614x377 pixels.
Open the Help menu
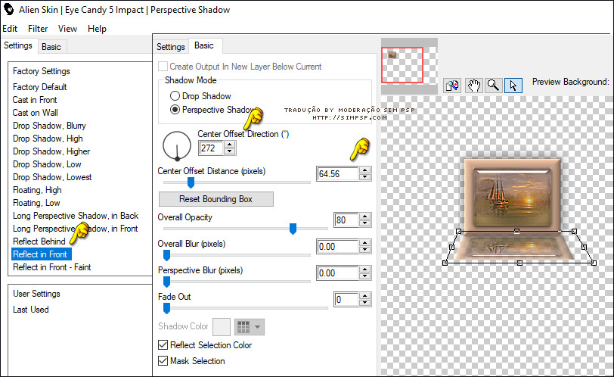[x=97, y=29]
